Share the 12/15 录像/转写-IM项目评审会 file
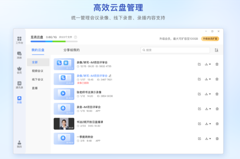 point(199,64)
